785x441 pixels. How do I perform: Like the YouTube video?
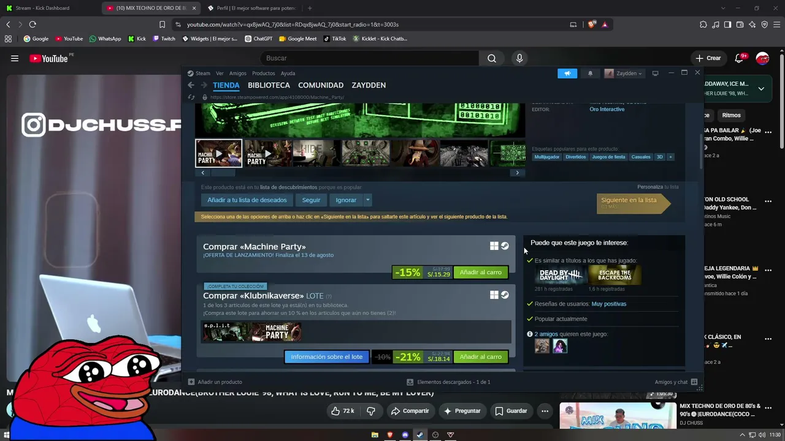point(343,411)
